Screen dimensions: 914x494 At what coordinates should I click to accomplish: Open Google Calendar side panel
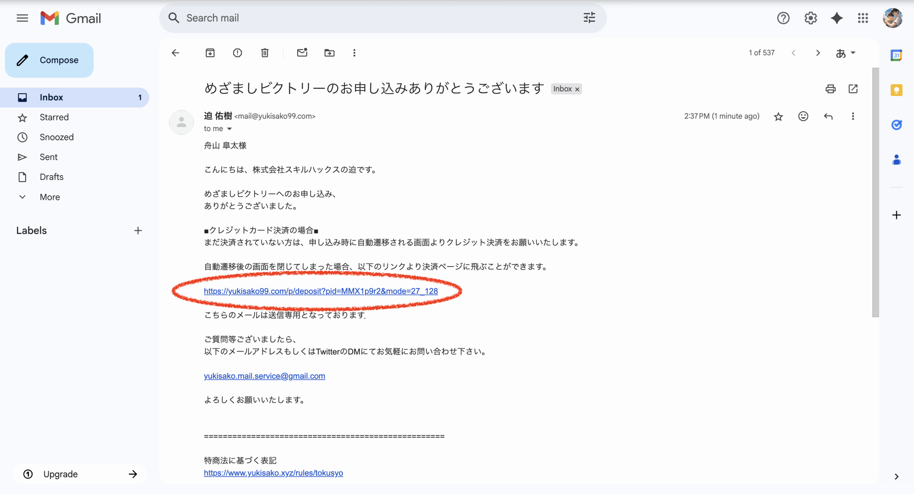pos(896,55)
